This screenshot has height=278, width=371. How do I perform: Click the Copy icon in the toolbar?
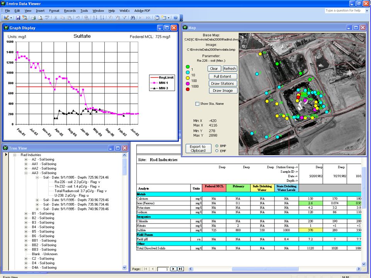pos(63,18)
